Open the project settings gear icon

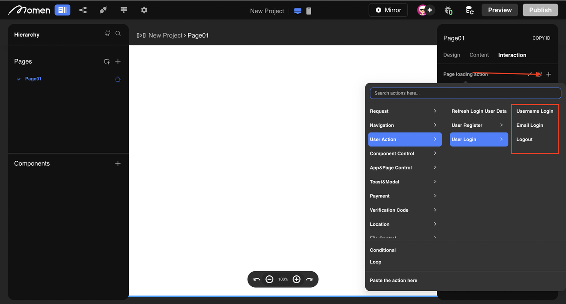144,10
